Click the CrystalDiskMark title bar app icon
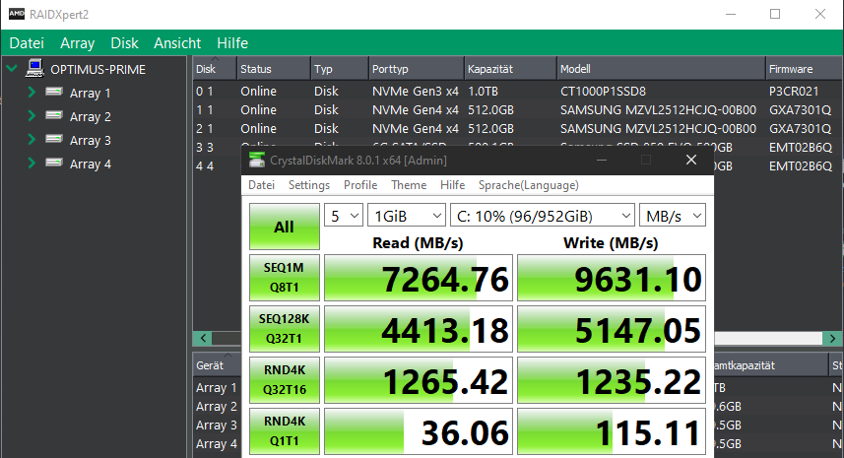This screenshot has width=844, height=458. (257, 160)
